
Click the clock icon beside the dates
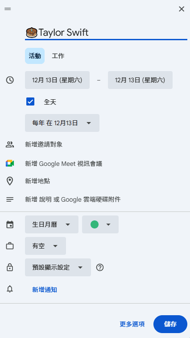10,80
